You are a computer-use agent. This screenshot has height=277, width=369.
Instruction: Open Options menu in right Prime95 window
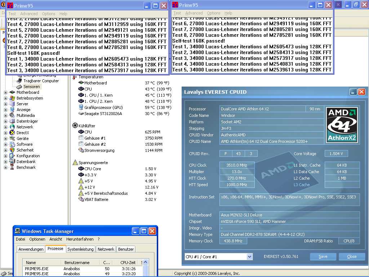click(214, 13)
